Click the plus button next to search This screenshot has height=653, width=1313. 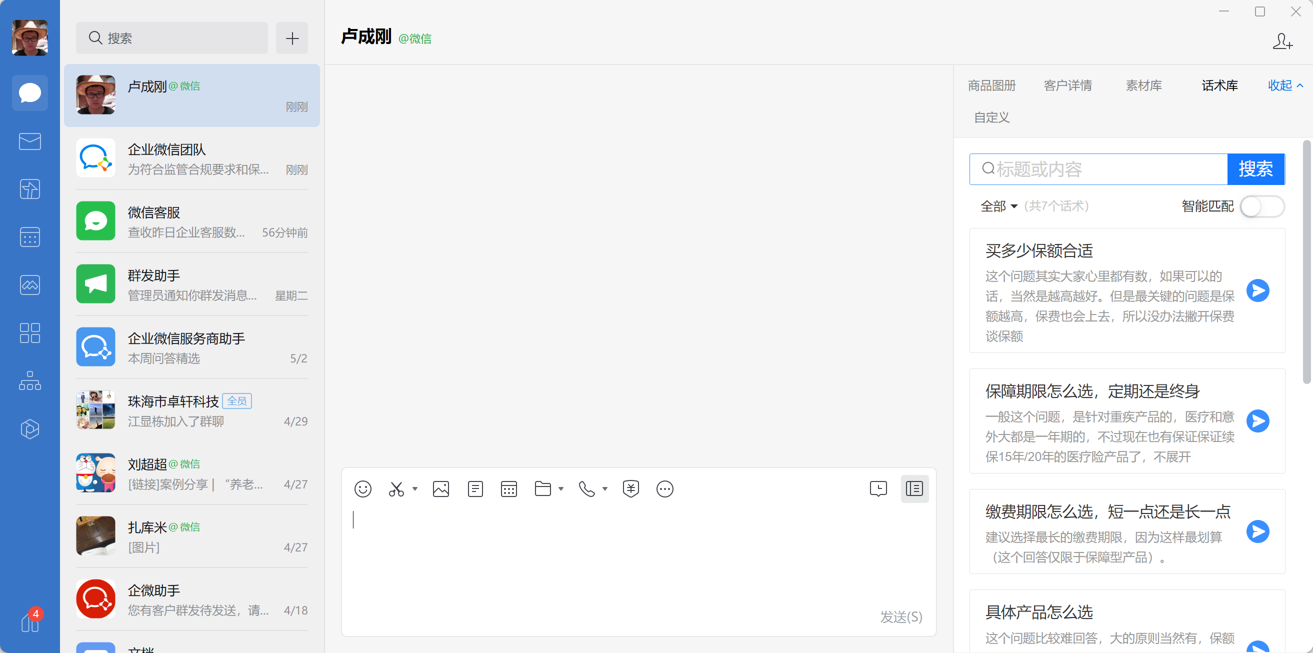click(x=292, y=38)
